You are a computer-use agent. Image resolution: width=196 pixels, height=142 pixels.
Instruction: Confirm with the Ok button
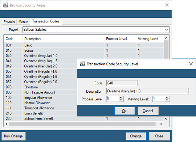tap(124, 111)
